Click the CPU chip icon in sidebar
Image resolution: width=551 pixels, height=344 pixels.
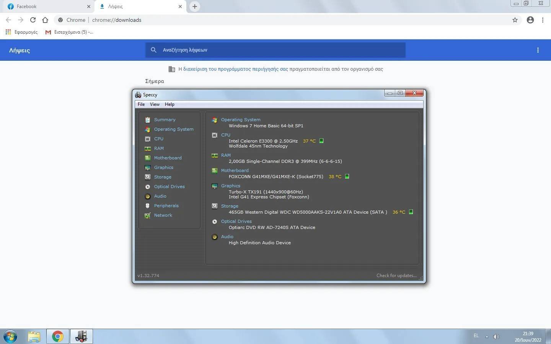click(148, 139)
